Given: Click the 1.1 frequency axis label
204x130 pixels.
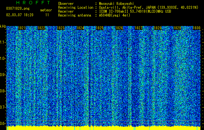Looking at the screenshot, I should click(x=2, y=42).
